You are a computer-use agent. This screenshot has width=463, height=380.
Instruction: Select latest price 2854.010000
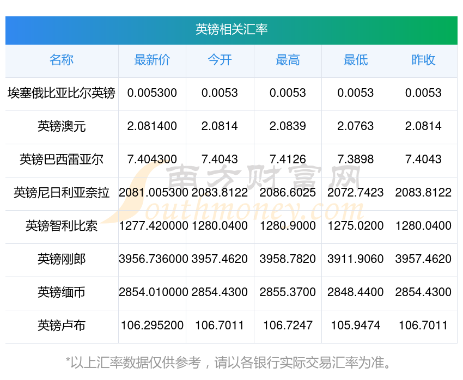pos(153,292)
